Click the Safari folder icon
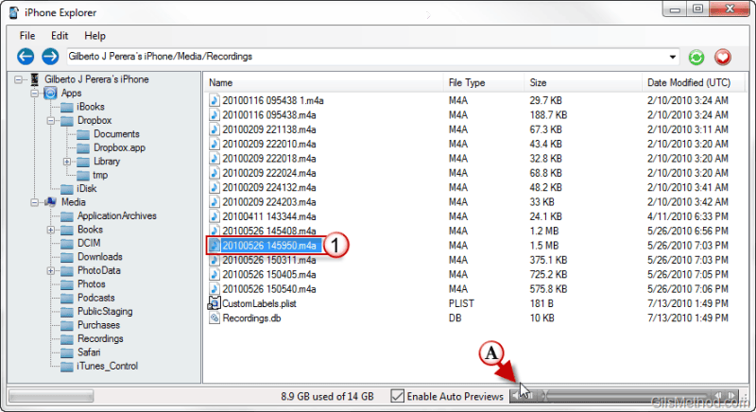The image size is (756, 412). tap(67, 352)
